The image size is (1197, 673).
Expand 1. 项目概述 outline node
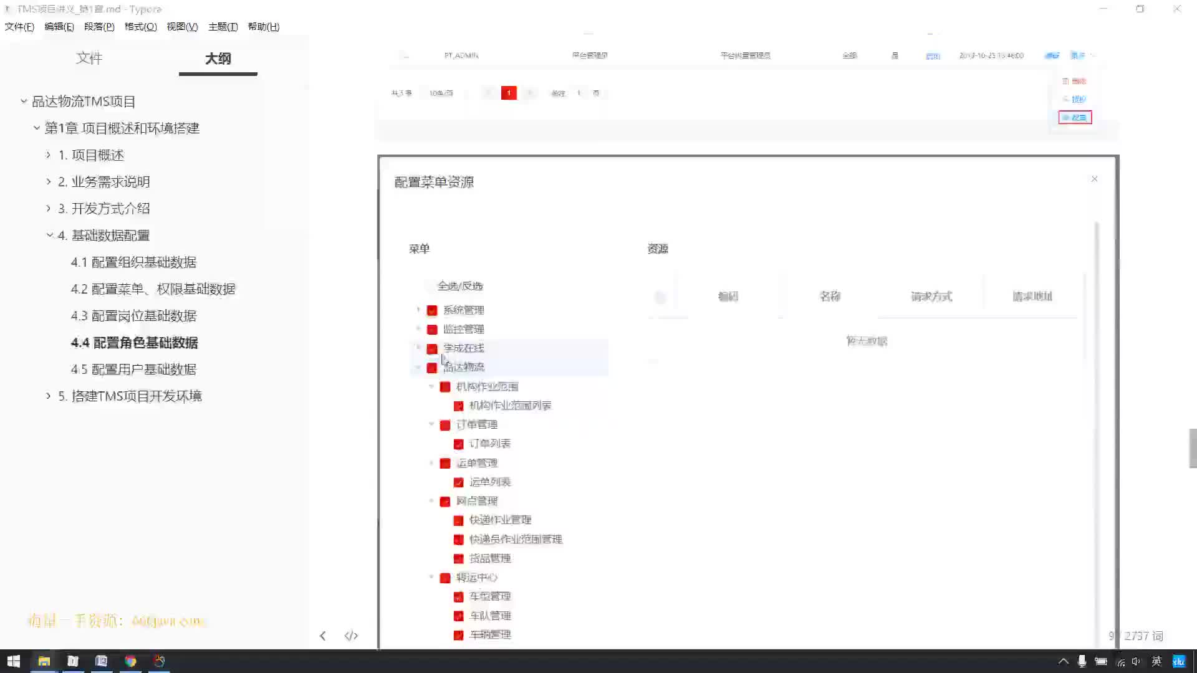(49, 155)
